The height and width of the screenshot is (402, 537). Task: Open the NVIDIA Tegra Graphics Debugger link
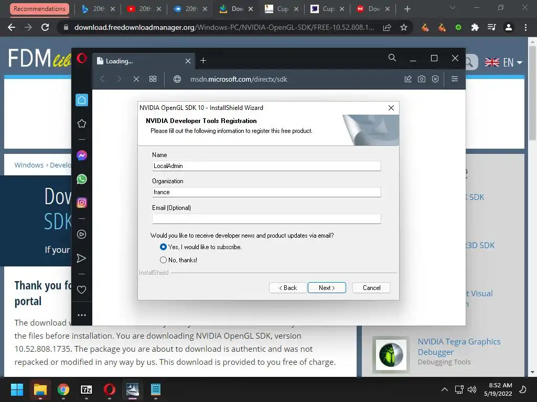[x=459, y=347]
